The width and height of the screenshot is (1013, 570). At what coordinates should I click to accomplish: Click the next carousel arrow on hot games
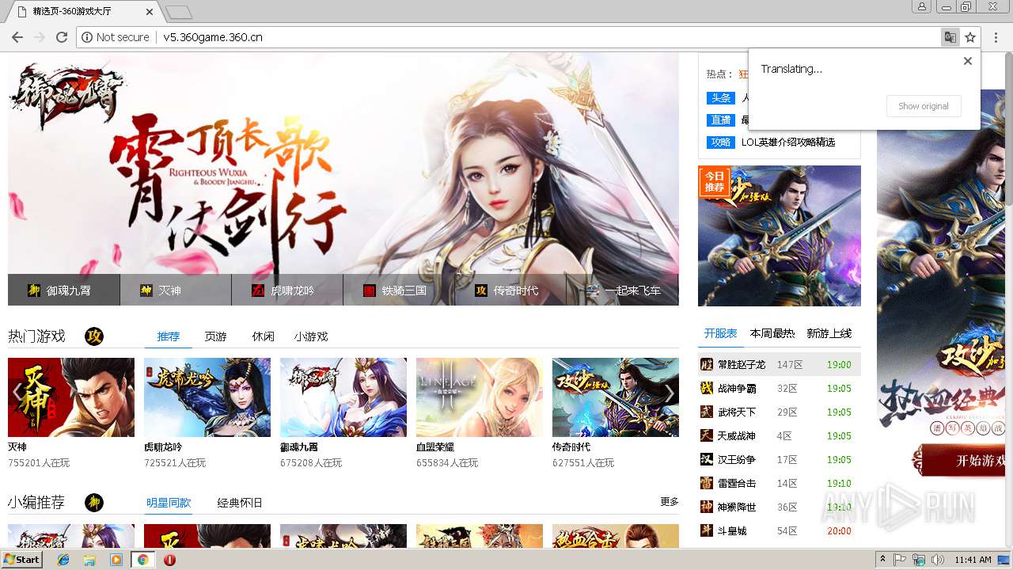670,393
